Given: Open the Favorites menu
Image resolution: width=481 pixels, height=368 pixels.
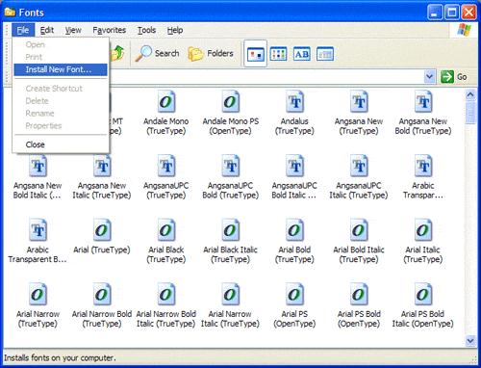Looking at the screenshot, I should 109,30.
